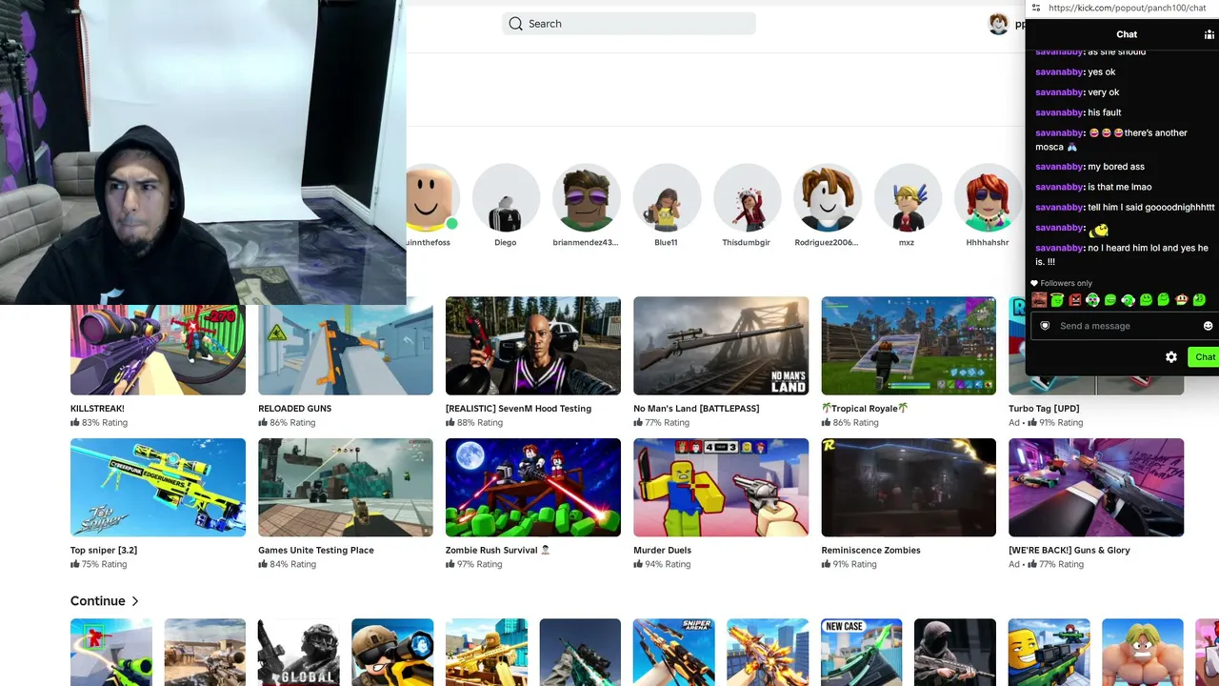Open Blue11's friend avatar

tap(666, 198)
